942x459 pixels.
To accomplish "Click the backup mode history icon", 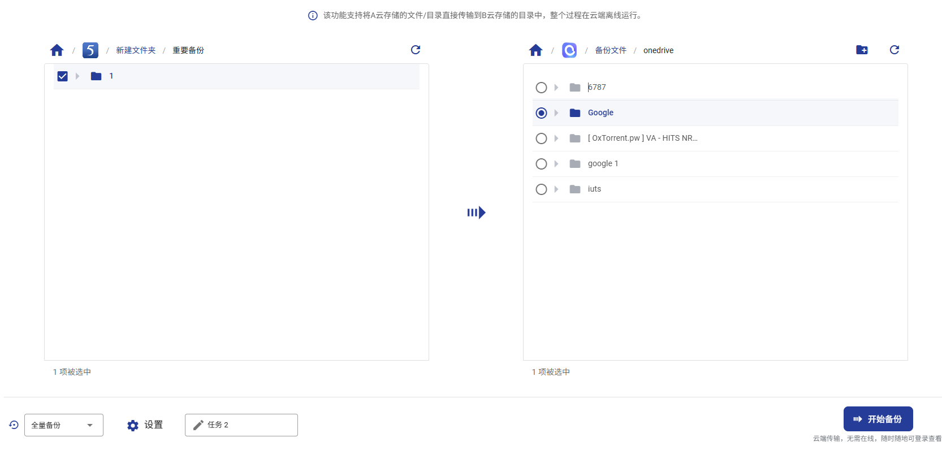I will pyautogui.click(x=14, y=425).
